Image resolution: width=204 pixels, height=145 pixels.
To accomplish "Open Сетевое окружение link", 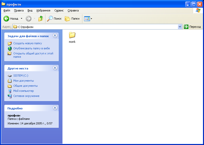I will [26, 96].
